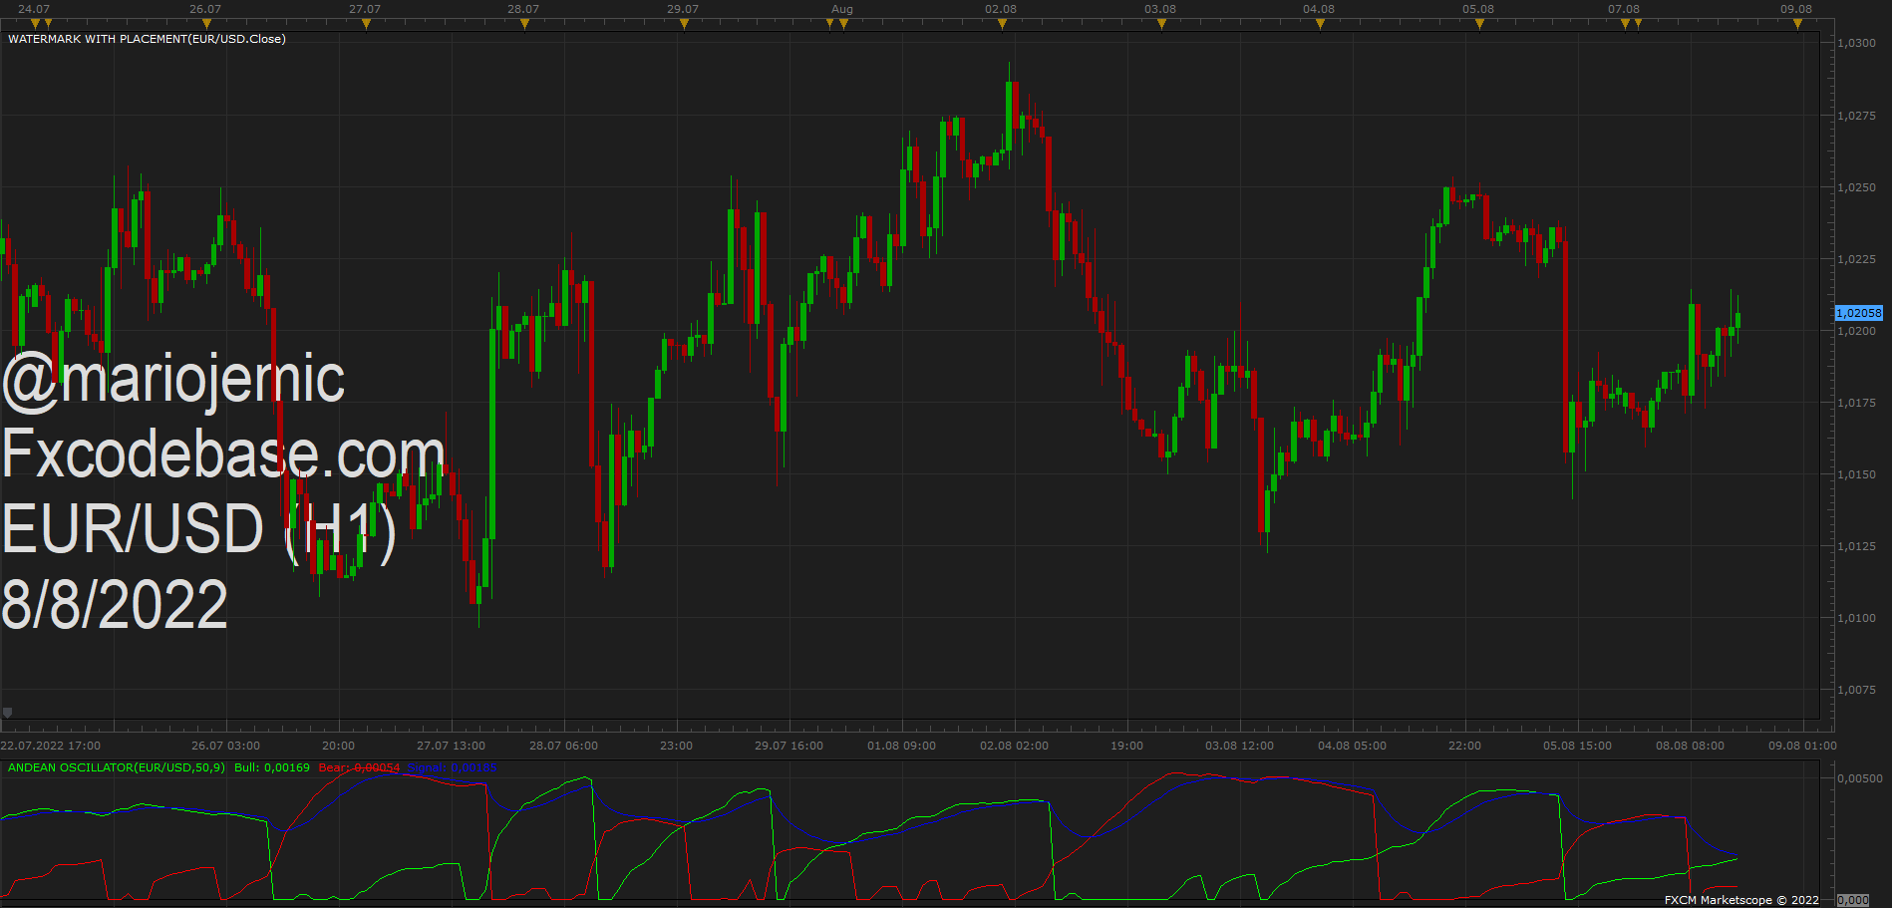Click the Bull: 0,00169 value label
Viewport: 1892px width, 908px height.
tap(272, 767)
